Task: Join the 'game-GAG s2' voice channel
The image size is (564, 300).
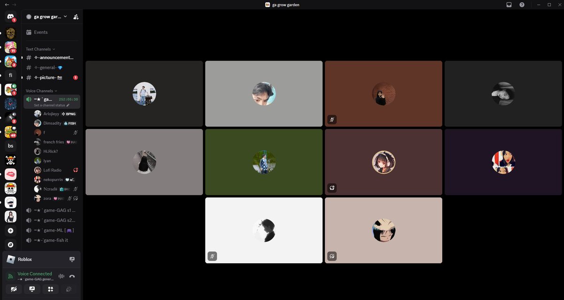Action: [52, 220]
